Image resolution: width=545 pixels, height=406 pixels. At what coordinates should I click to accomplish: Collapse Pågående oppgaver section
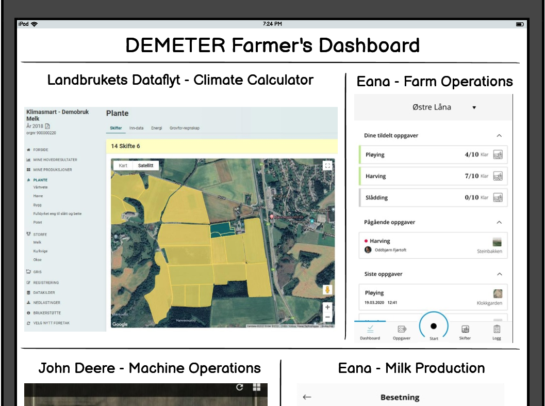pos(499,222)
